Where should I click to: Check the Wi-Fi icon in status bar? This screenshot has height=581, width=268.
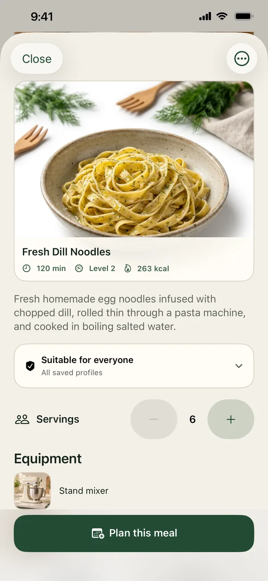pyautogui.click(x=222, y=17)
